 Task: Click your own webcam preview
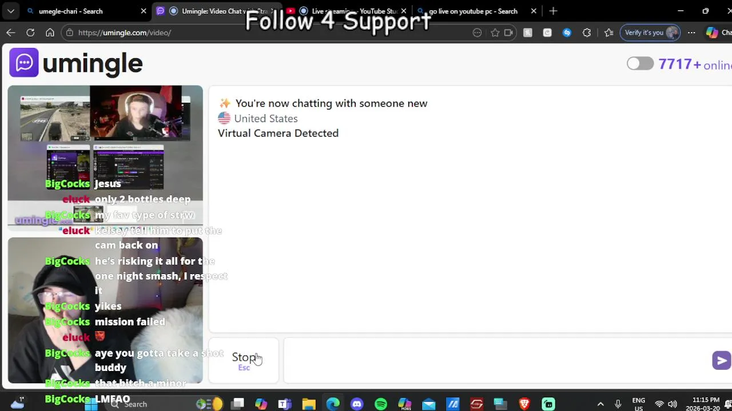click(x=105, y=311)
